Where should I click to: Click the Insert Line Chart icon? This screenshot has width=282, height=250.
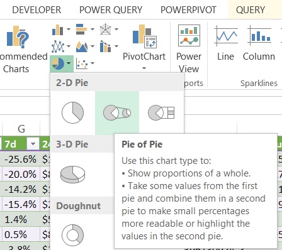tap(58, 46)
